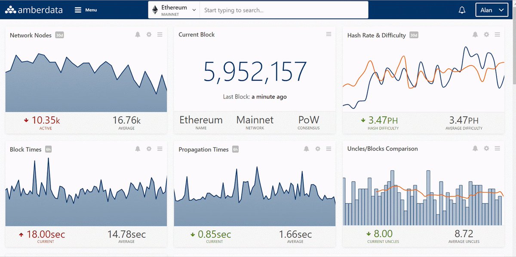
Task: Open Network Nodes settings gear
Action: click(149, 35)
